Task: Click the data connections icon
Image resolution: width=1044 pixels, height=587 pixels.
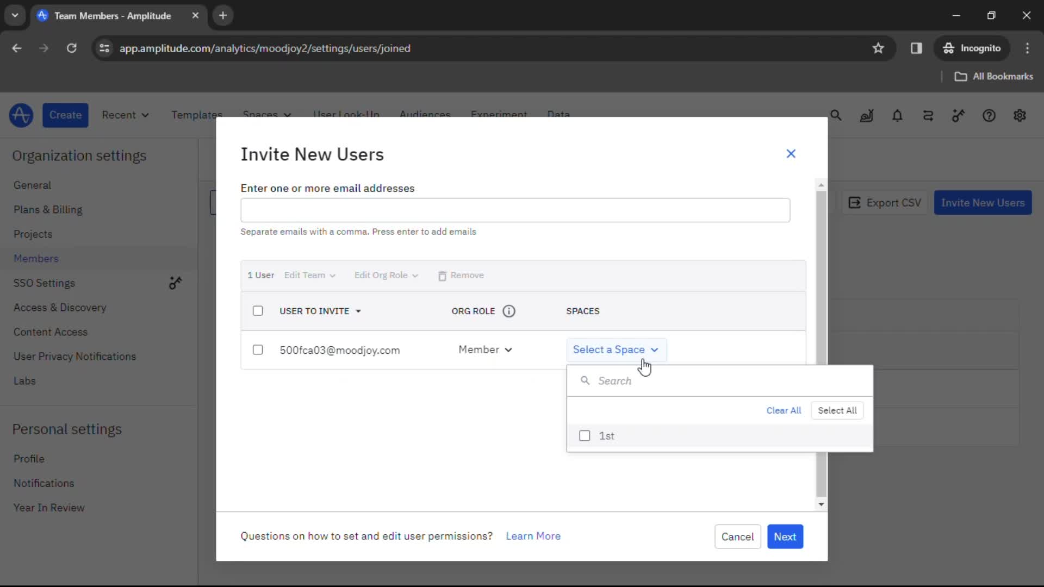Action: click(929, 115)
